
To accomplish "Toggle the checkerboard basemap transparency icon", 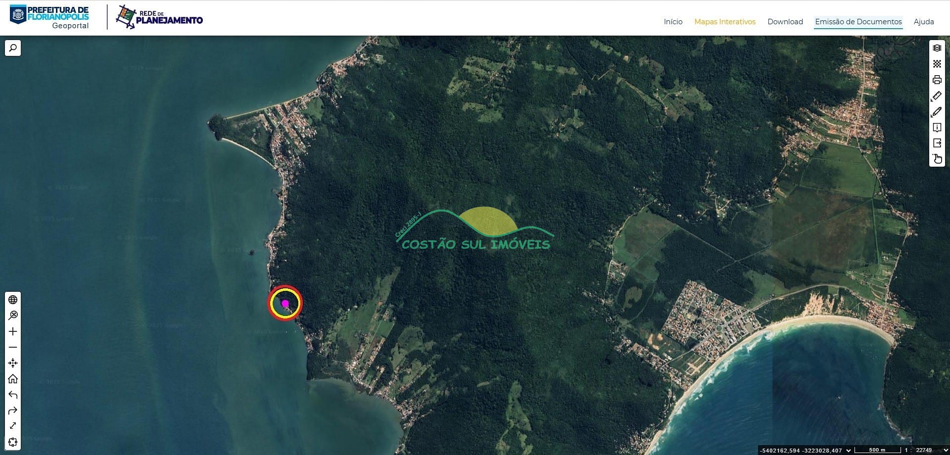I will coord(937,64).
